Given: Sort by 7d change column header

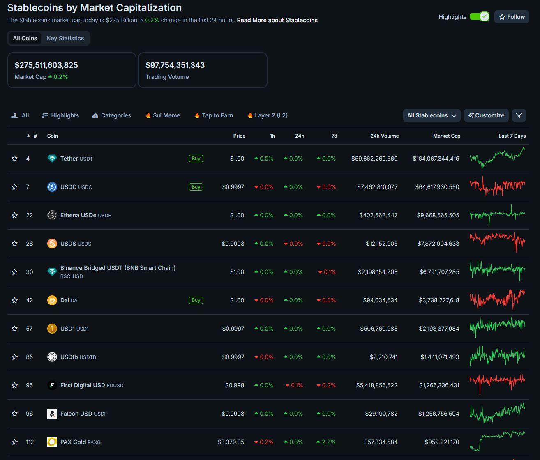Looking at the screenshot, I should 334,136.
